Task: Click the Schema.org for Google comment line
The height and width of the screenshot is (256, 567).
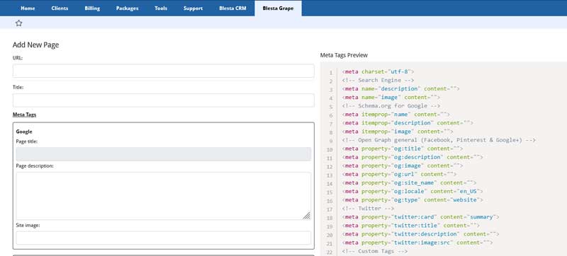Action: point(391,106)
